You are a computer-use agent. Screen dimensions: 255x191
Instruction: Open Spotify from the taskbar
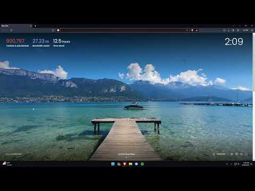[x=142, y=164]
